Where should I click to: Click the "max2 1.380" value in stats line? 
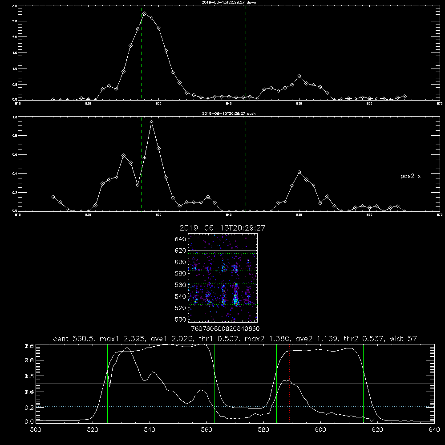click(267, 339)
